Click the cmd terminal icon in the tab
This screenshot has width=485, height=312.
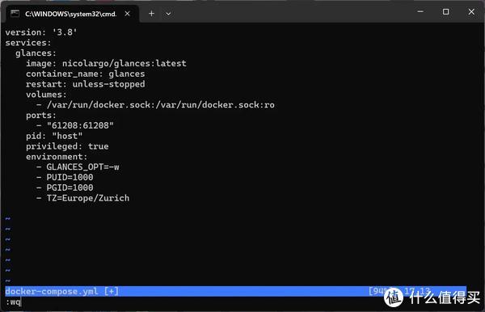tap(15, 14)
